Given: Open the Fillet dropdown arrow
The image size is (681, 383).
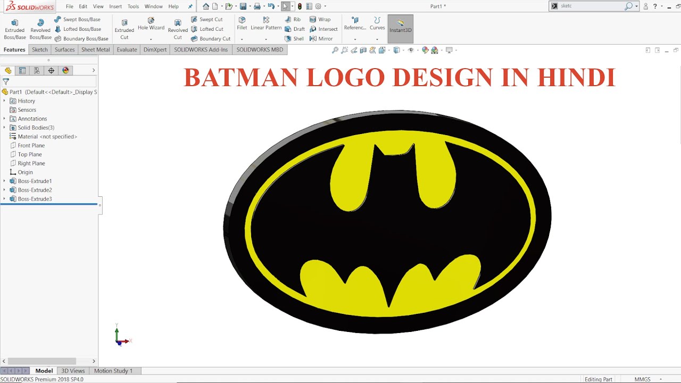Looking at the screenshot, I should coord(242,39).
